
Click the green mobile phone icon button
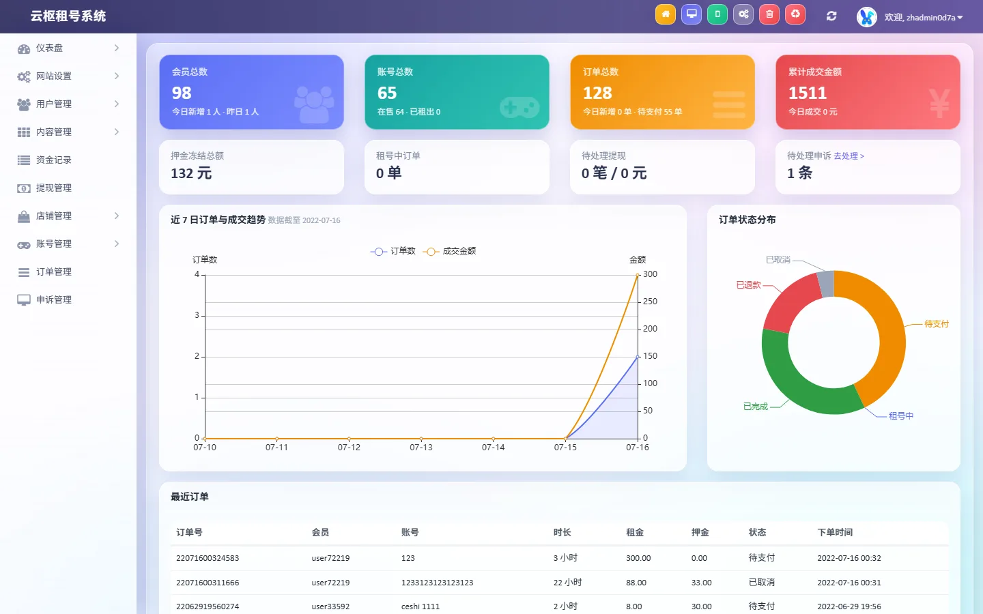pos(717,14)
